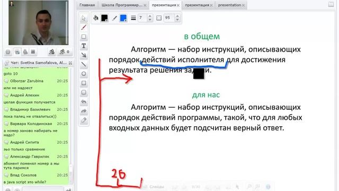
Task: Click the stroke pencil icon in top toolbar
Action: click(114, 18)
